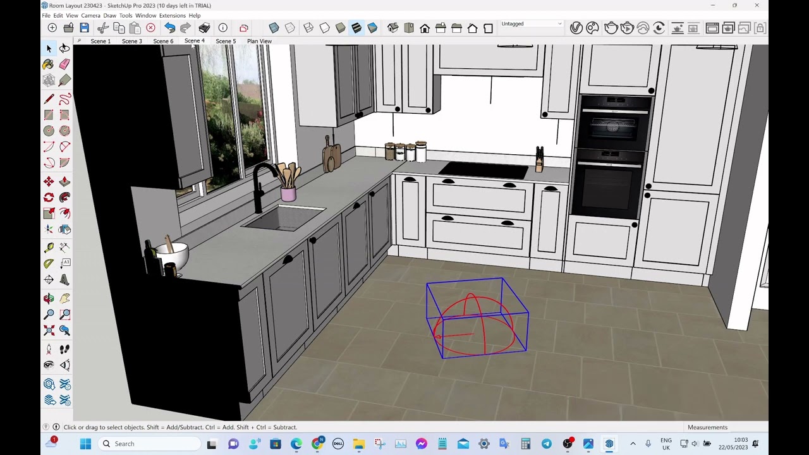Click the Windows Start button
The width and height of the screenshot is (809, 455).
(85, 444)
